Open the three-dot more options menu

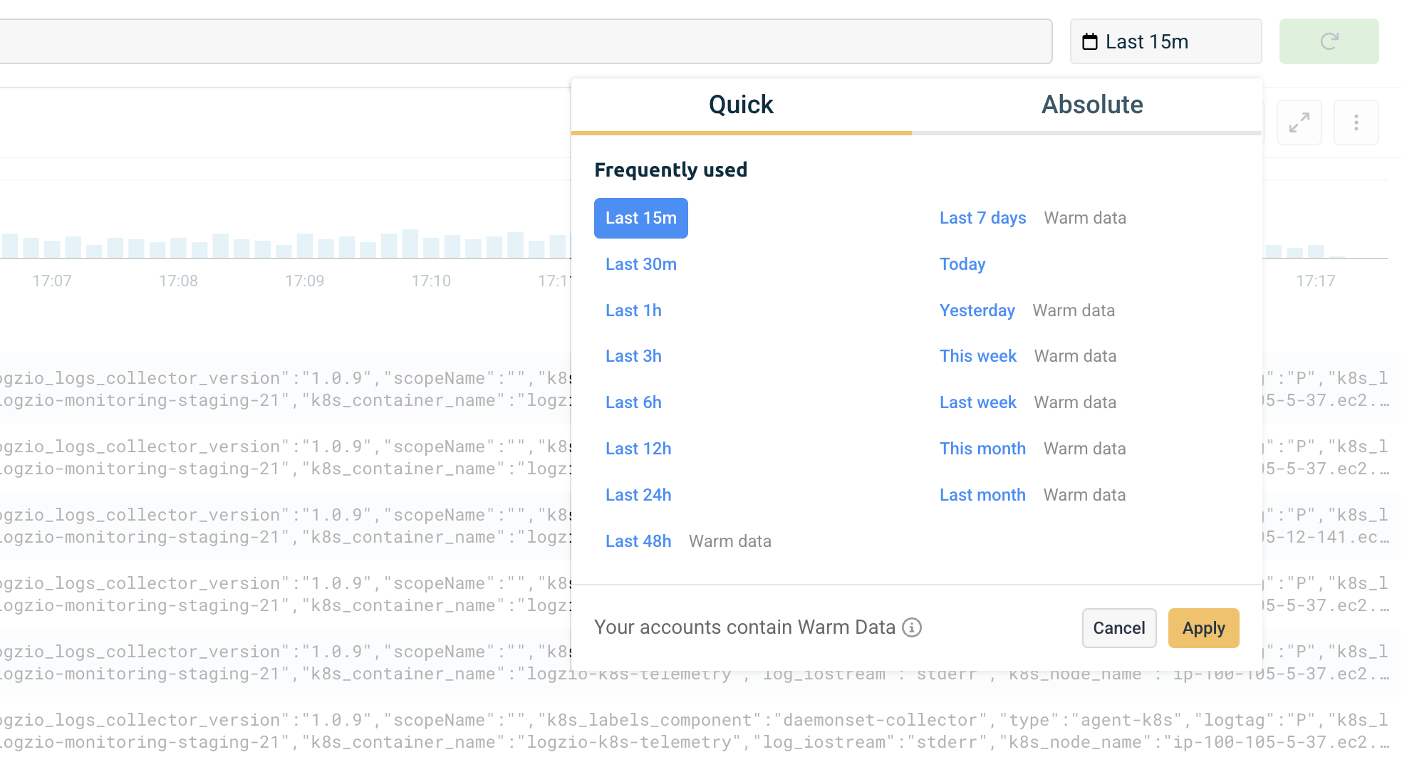point(1356,122)
